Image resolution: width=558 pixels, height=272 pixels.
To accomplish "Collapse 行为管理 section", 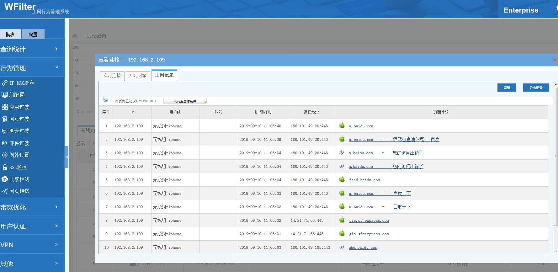I will tap(32, 67).
